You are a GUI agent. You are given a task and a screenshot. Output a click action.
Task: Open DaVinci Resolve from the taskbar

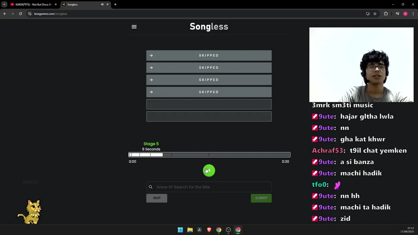pyautogui.click(x=200, y=230)
